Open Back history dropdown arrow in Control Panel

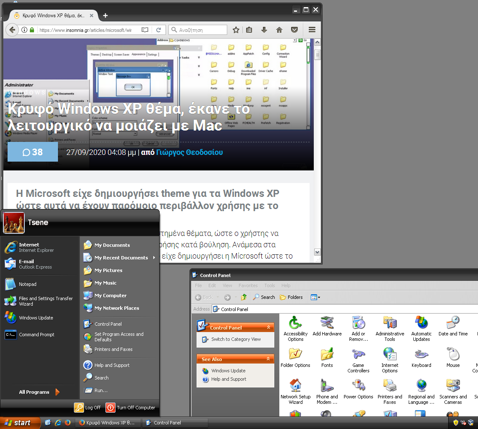pos(218,297)
